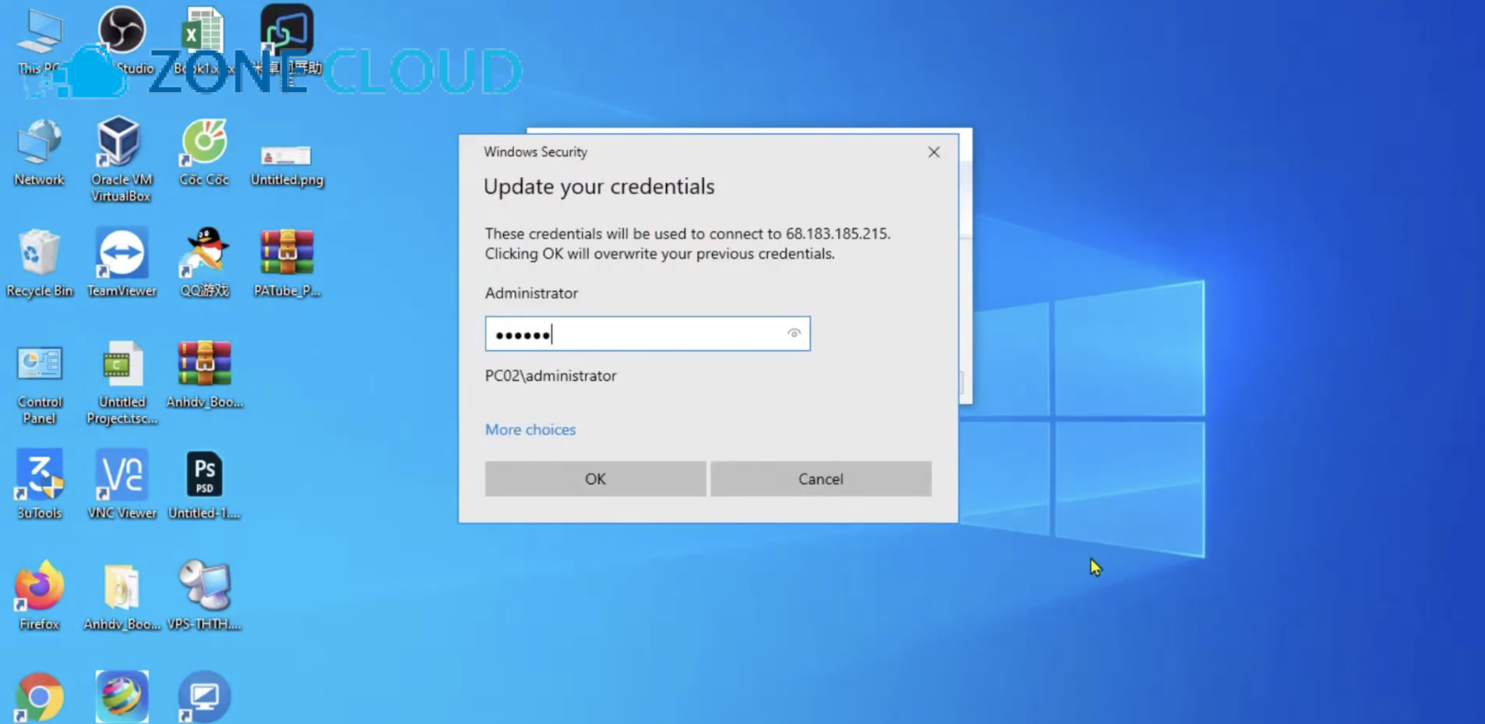
Task: Open This PC desktop icon
Action: click(x=39, y=42)
